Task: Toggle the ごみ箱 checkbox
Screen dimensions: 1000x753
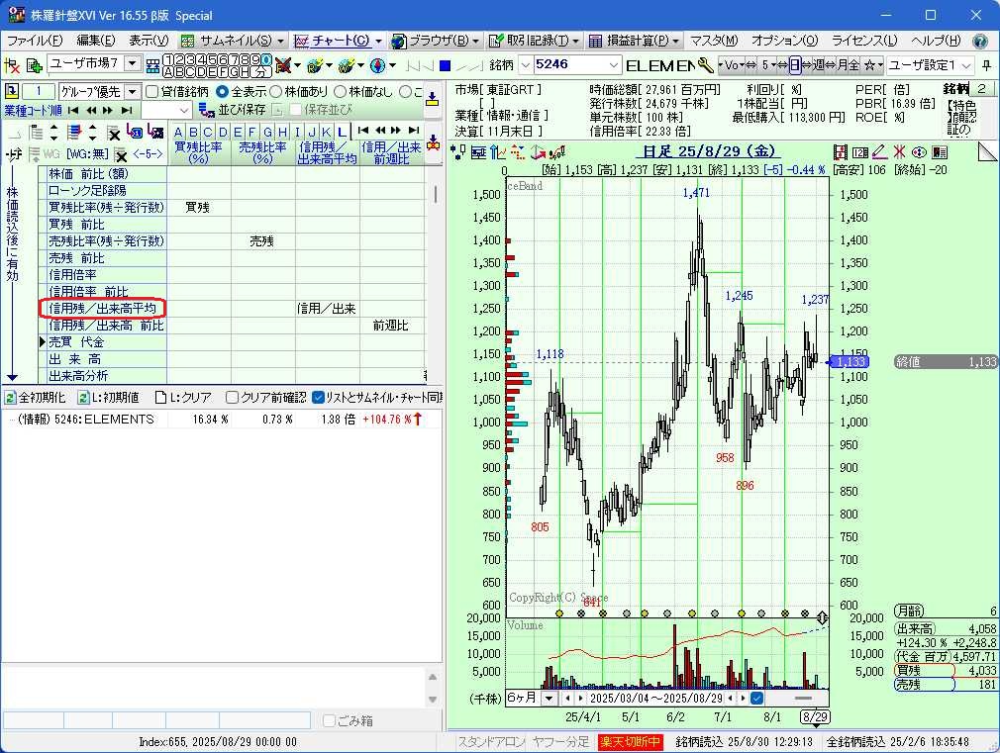Action: 329,721
